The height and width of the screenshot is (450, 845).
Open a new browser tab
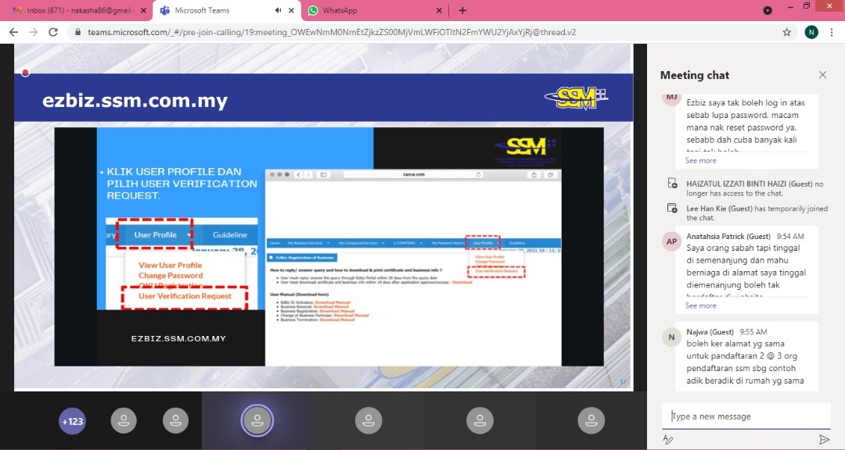462,10
